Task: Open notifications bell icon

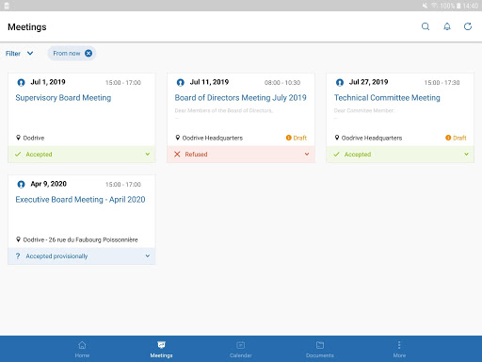Action: 447,26
